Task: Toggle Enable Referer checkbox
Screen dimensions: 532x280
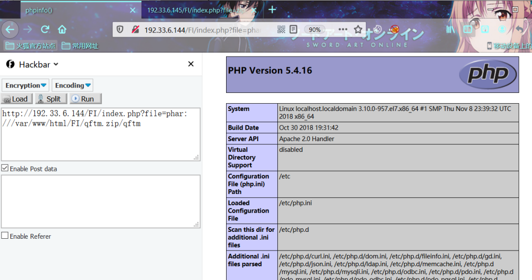Action: coord(5,235)
